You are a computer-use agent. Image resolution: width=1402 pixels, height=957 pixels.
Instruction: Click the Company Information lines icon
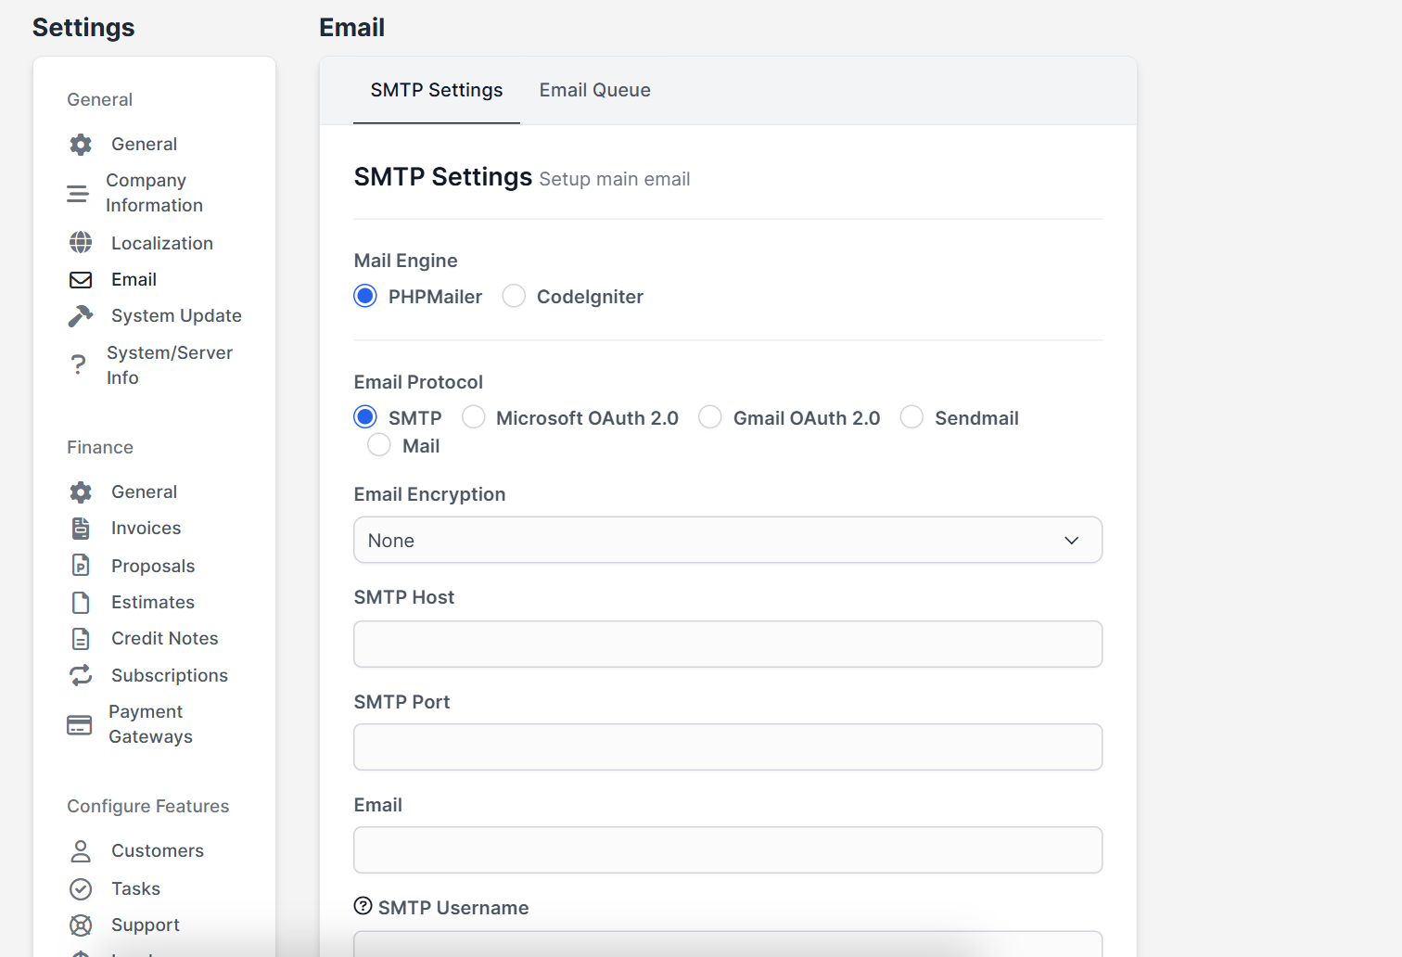[x=78, y=194]
